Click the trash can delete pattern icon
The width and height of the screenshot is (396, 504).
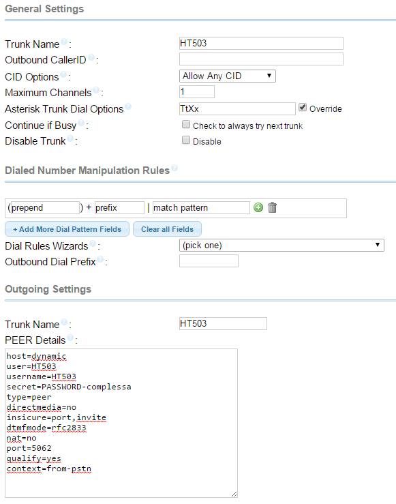pos(273,207)
